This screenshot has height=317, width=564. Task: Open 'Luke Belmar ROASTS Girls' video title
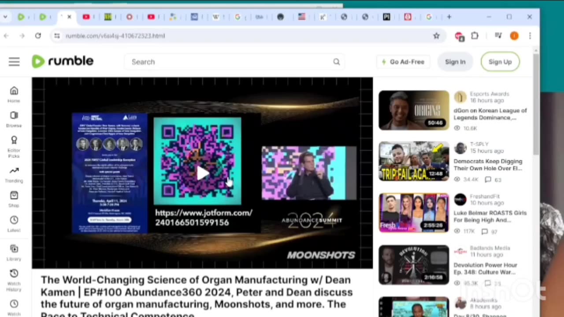pos(490,216)
